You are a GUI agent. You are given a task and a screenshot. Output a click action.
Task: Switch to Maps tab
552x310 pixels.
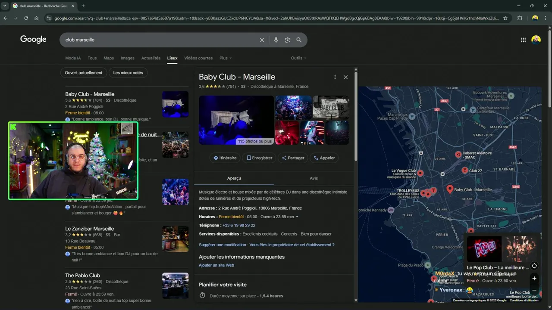(109, 58)
